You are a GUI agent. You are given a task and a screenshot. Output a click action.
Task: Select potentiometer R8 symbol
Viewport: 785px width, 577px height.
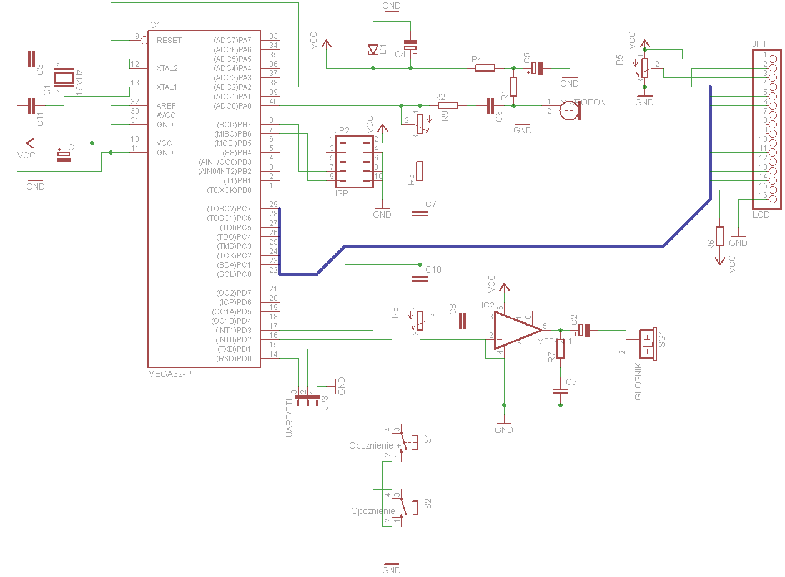click(420, 321)
